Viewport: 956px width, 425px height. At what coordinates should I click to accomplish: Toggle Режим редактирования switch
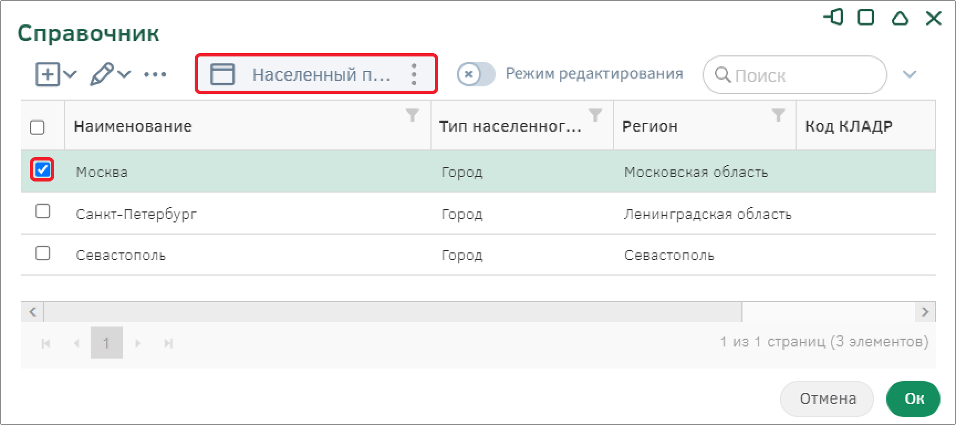point(476,74)
